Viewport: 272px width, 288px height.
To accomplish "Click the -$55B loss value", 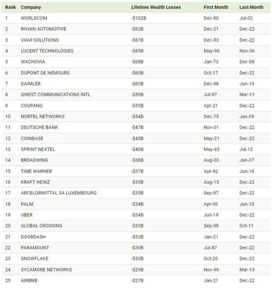I will pos(137,106).
